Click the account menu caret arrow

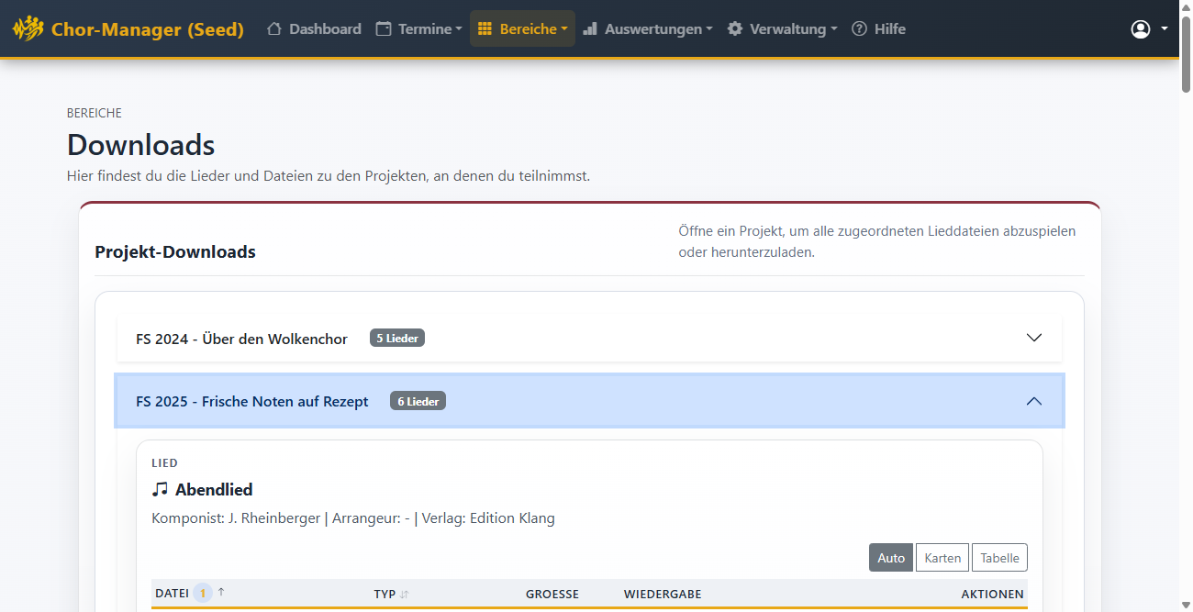pos(1165,28)
